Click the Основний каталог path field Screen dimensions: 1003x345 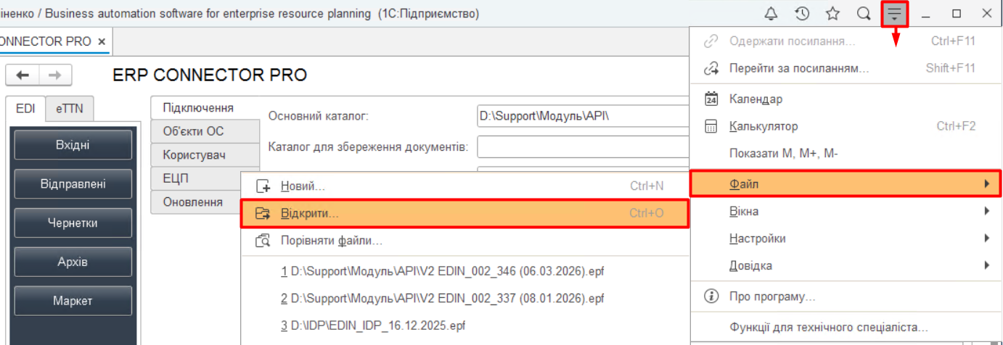[583, 116]
